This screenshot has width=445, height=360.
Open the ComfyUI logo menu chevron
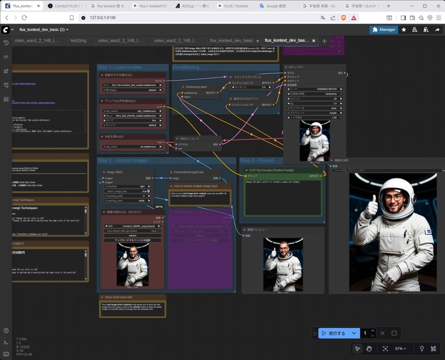click(12, 30)
